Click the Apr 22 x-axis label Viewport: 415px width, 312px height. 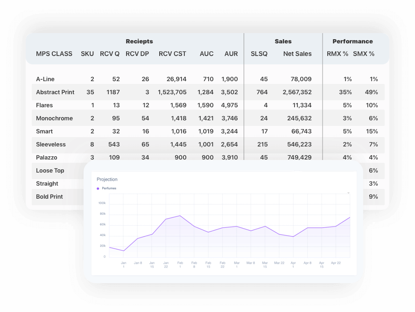point(336,263)
